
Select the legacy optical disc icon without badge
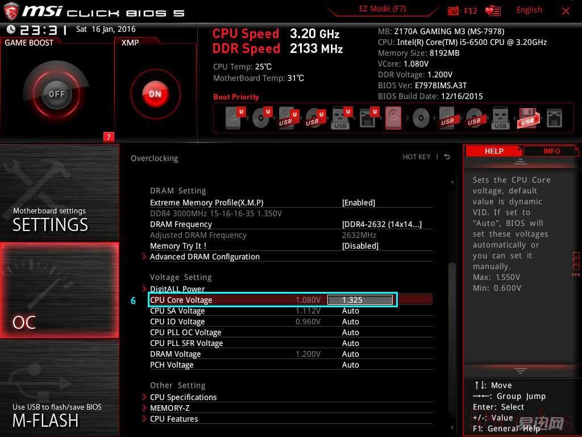(421, 118)
